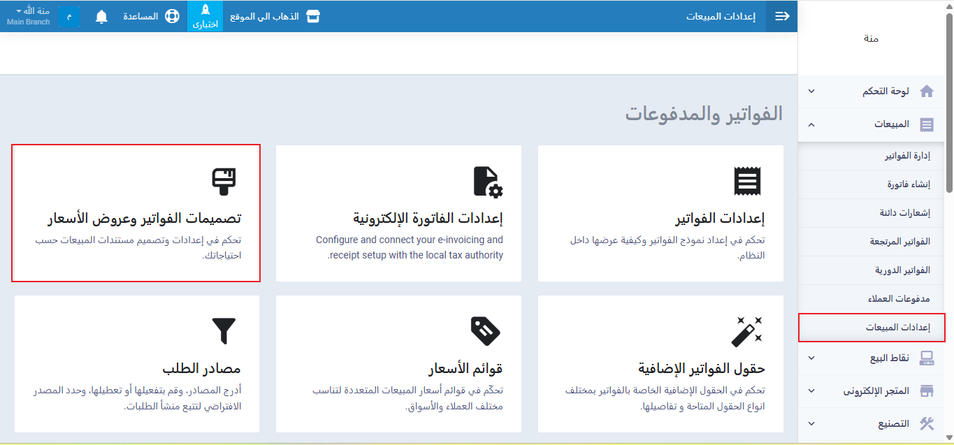Click the notifications bell icon
The width and height of the screenshot is (954, 445).
pyautogui.click(x=101, y=16)
